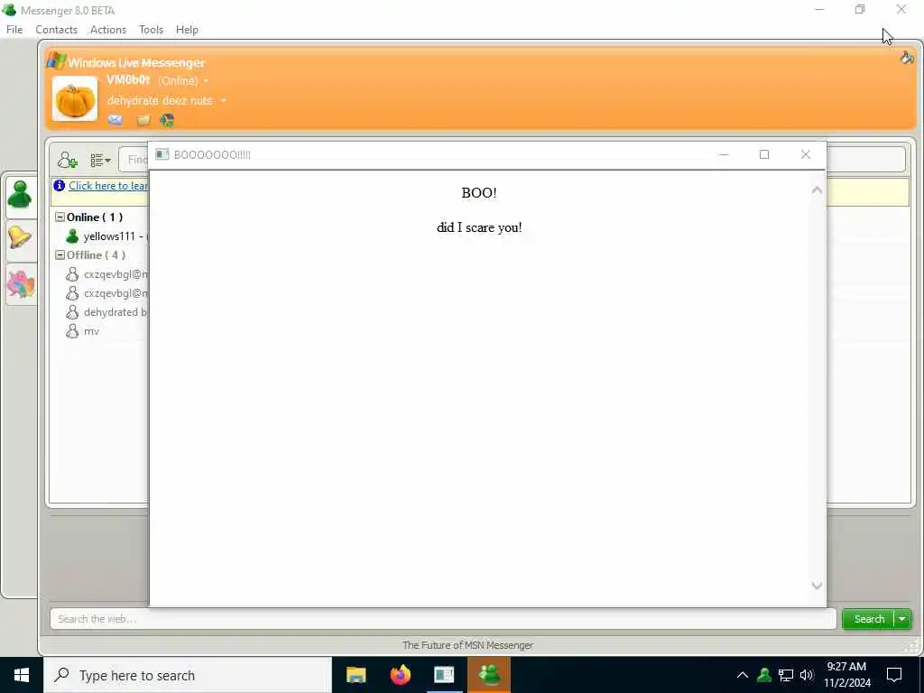Open the personal message dropdown arrow
Screen dimensions: 924x693
coord(224,101)
